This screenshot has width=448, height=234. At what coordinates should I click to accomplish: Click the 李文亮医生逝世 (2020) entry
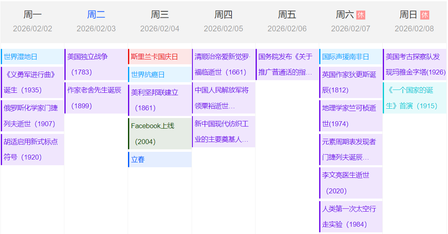(351, 183)
